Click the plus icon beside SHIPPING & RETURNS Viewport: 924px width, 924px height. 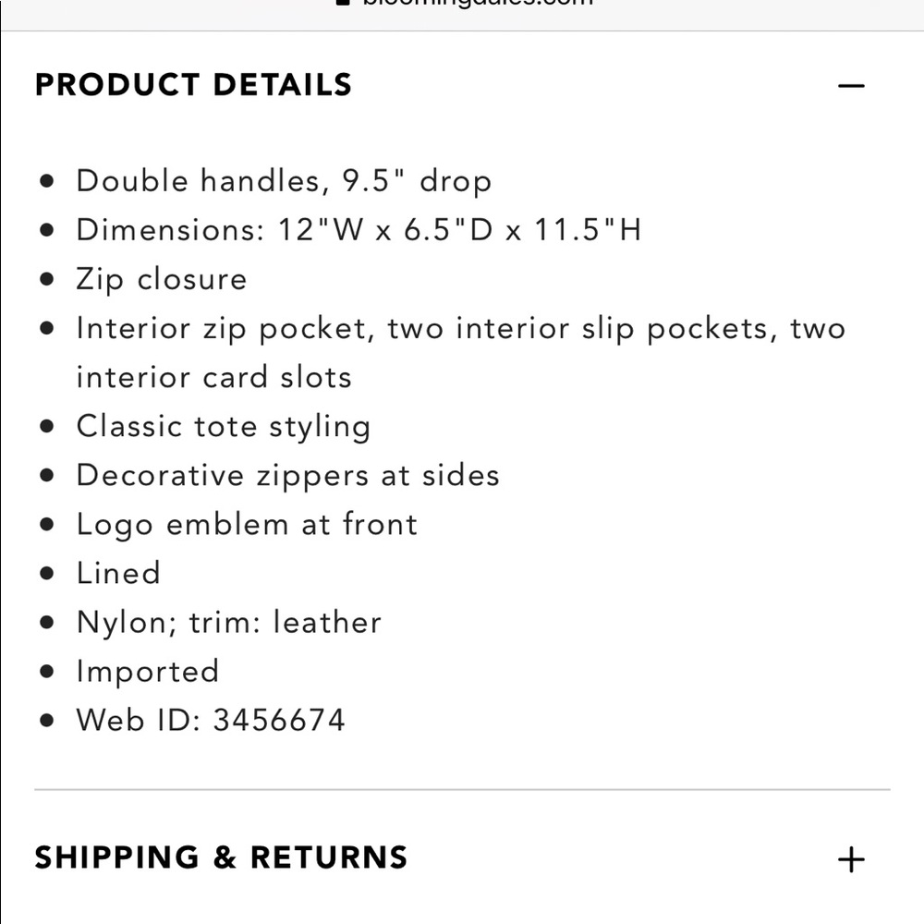(851, 857)
